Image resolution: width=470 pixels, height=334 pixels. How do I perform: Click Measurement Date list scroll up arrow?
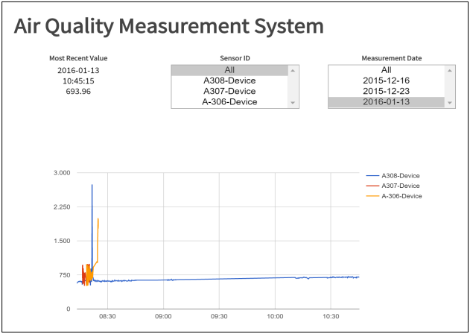pos(450,71)
